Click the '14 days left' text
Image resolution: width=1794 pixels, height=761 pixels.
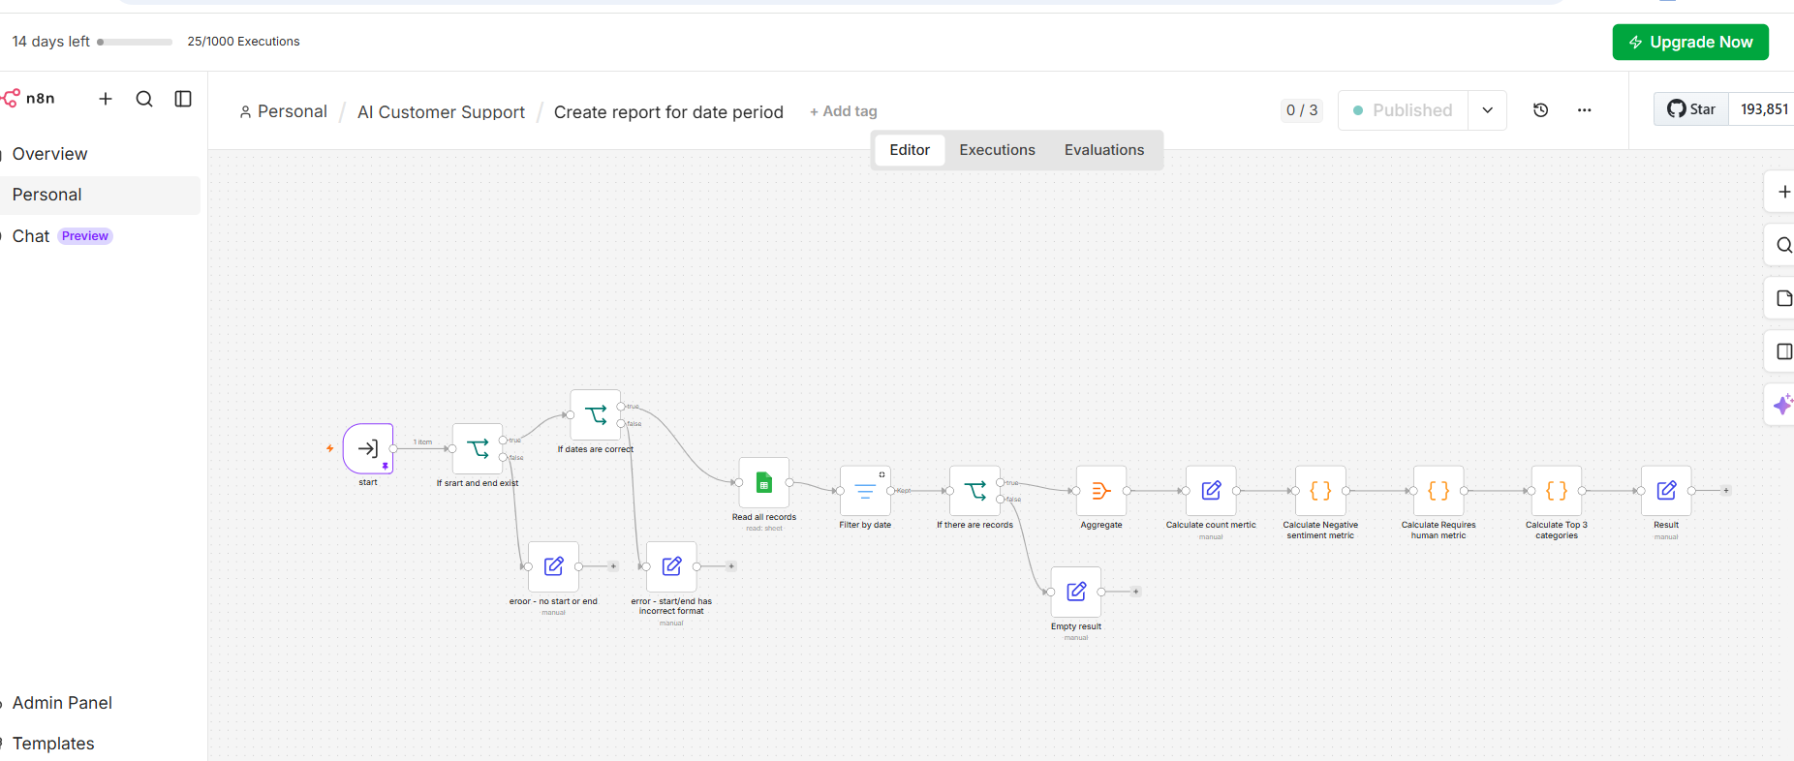(x=50, y=42)
